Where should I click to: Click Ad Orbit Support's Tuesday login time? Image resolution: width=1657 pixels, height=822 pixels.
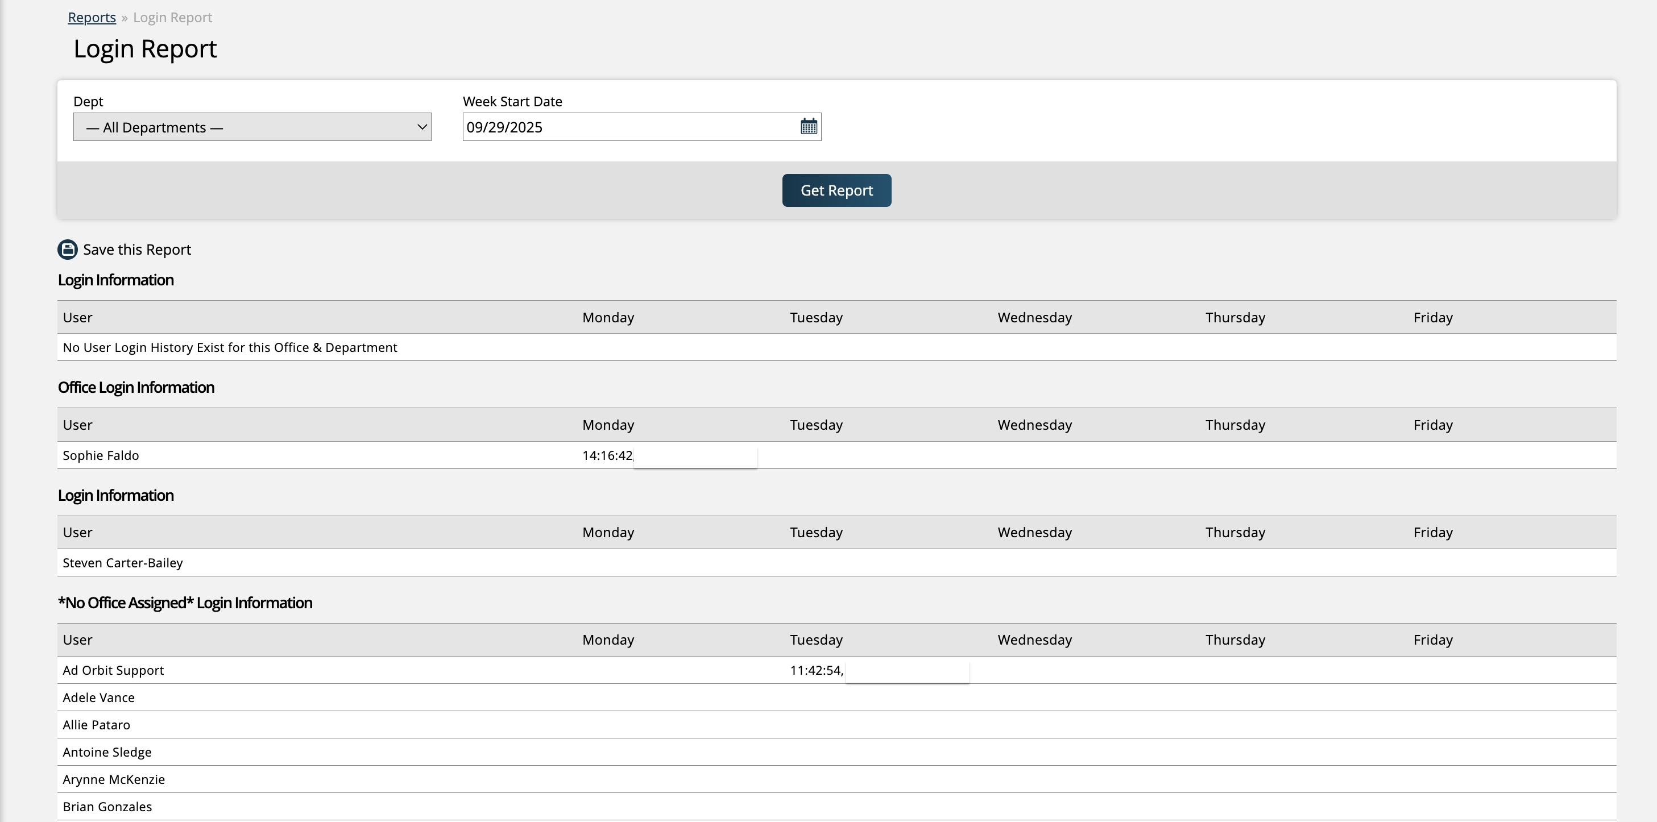tap(815, 670)
